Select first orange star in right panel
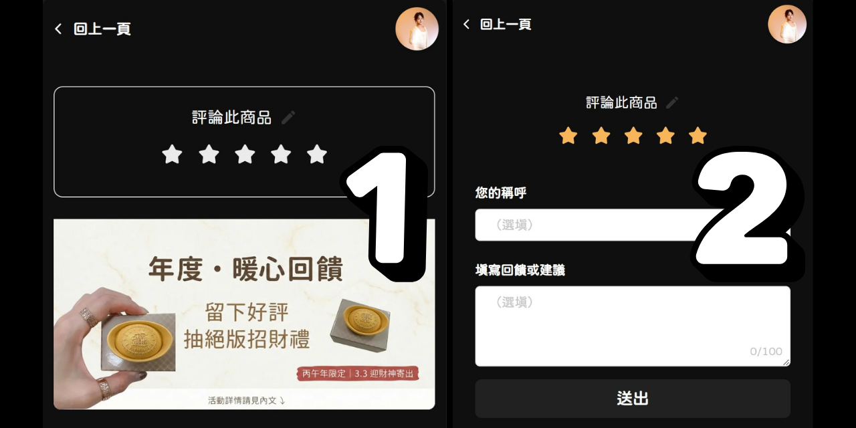856x428 pixels. pos(568,136)
